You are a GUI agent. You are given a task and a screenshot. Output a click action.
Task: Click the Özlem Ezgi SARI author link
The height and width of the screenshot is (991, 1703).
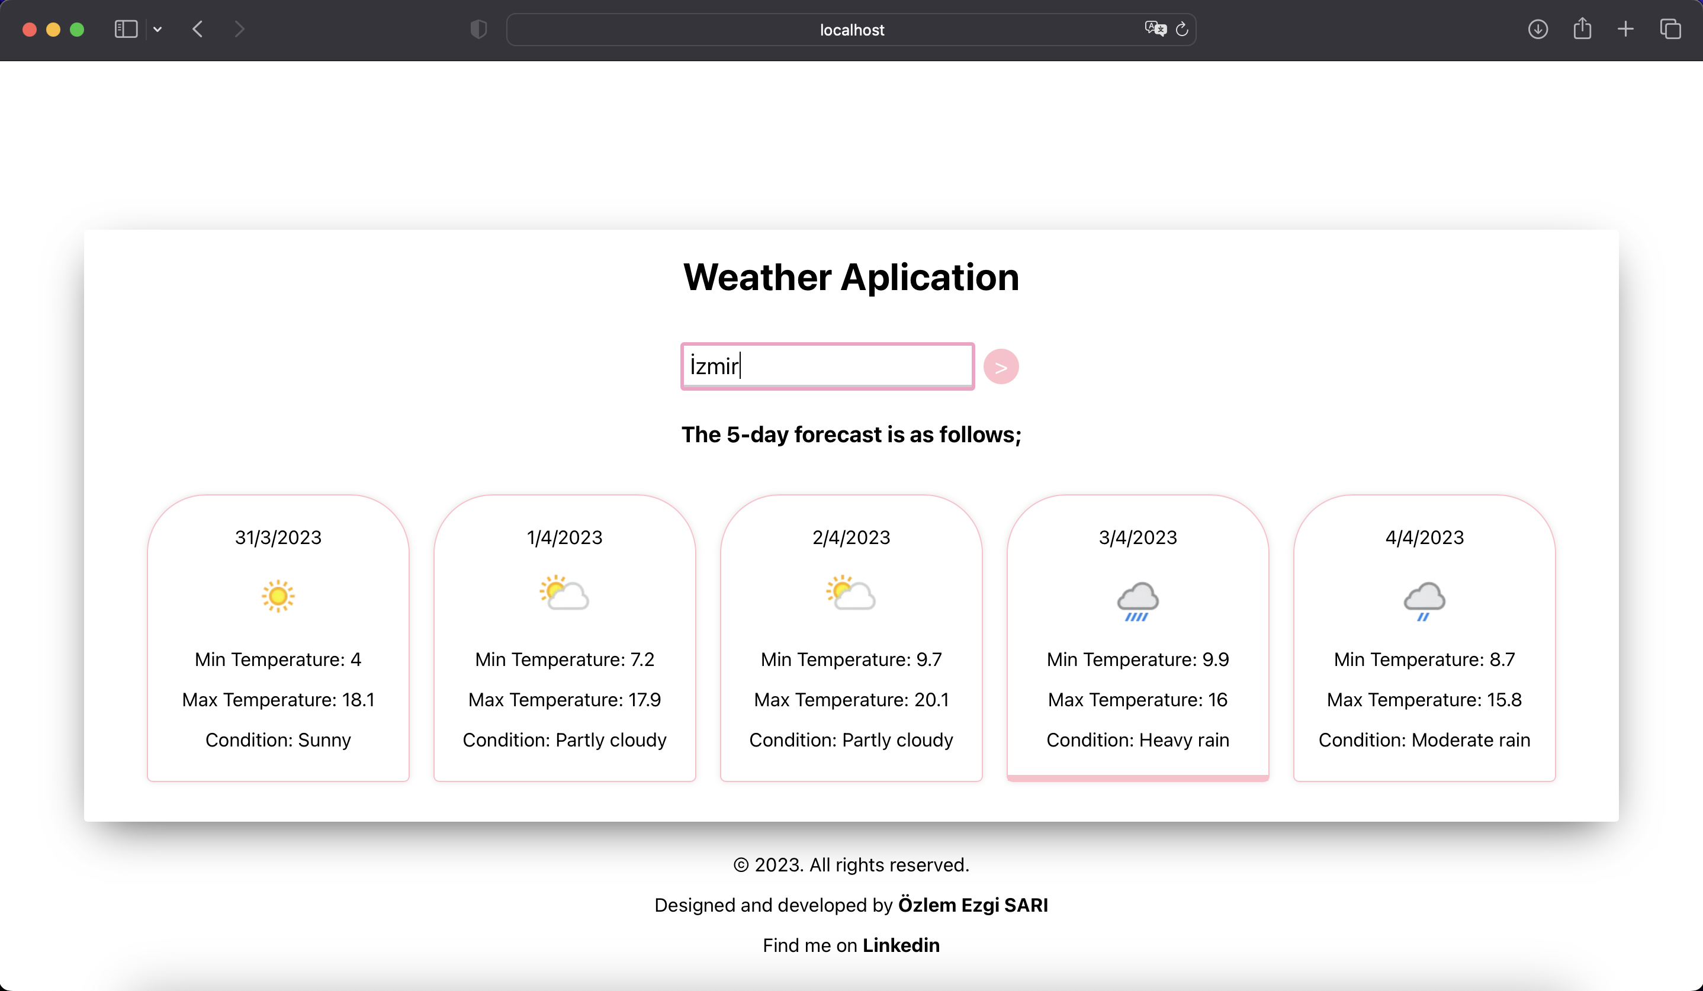[x=972, y=905]
